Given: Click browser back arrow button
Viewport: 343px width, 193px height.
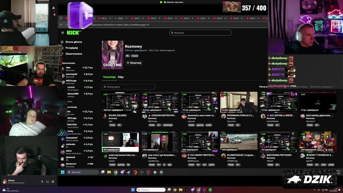Looking at the screenshot, I should click(x=61, y=25).
